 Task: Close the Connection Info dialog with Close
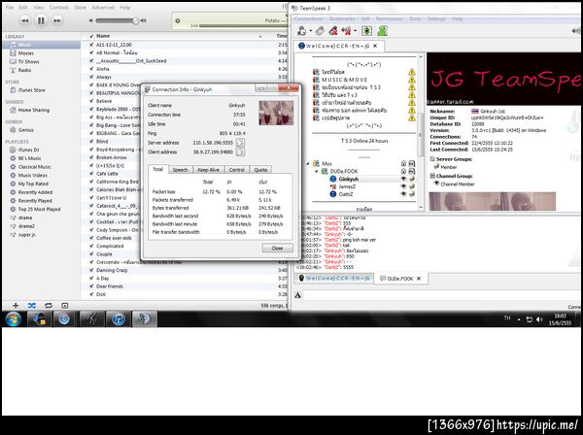click(277, 249)
